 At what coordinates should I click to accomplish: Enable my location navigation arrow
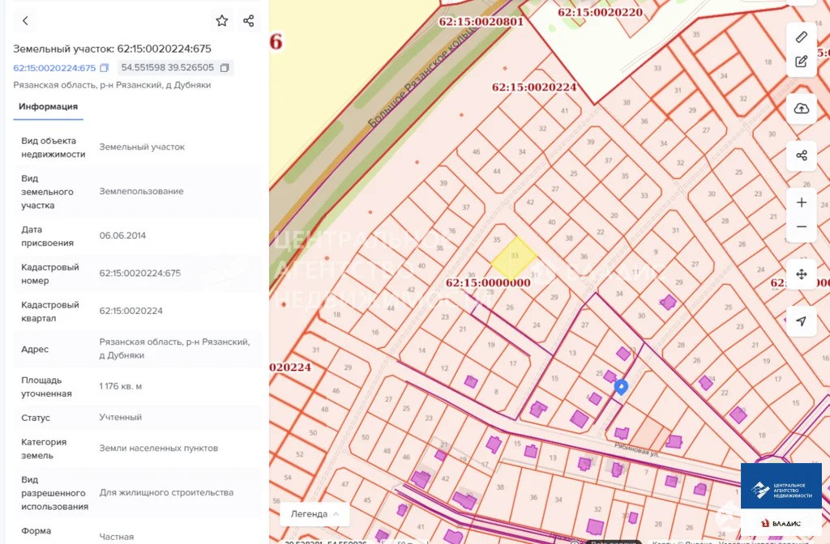click(x=801, y=321)
